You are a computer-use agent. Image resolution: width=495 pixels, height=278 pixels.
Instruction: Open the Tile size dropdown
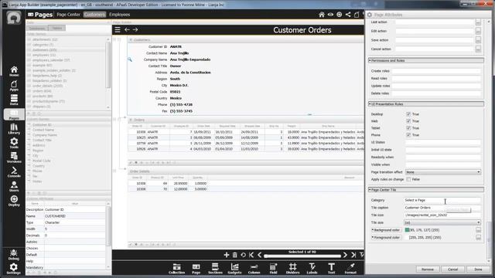tap(442, 222)
